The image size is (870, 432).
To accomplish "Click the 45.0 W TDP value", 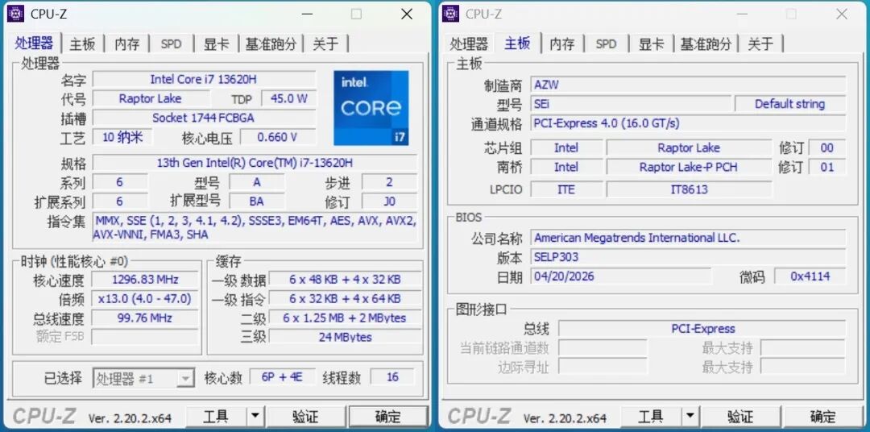I will (x=288, y=99).
